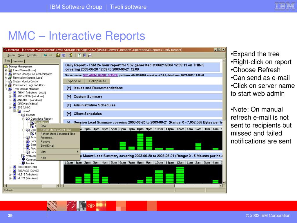Click the Export List toolbar icon
This screenshot has width=297, height=223.
tap(85, 55)
